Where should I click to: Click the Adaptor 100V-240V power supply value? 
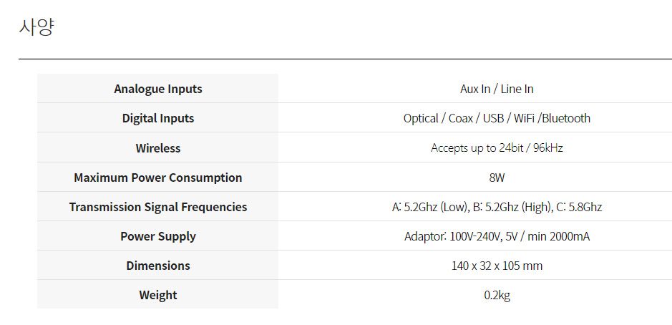click(497, 236)
